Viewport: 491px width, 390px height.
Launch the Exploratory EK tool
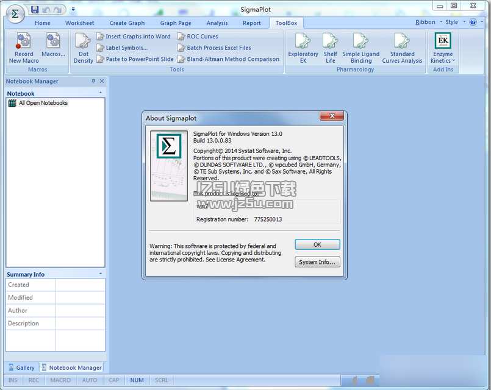click(x=303, y=48)
